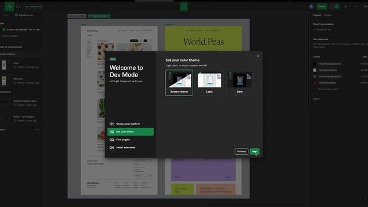This screenshot has width=368, height=207.
Task: Expand the Show more colors link
Action: point(328,89)
